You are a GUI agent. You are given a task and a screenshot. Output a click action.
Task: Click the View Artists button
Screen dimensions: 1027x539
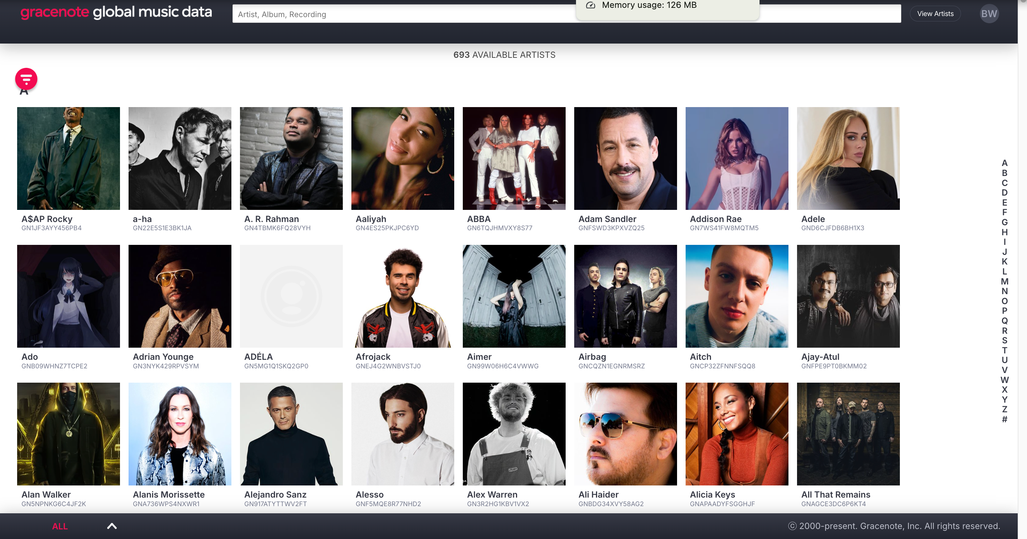click(935, 14)
